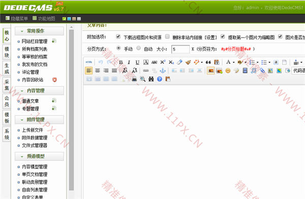This screenshot has height=199, width=305.
Task: Click 隐藏菜单 in the top bar
Action: coord(17,19)
